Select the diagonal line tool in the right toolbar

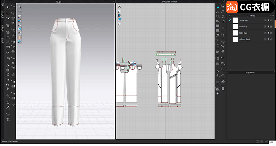pyautogui.click(x=223, y=58)
